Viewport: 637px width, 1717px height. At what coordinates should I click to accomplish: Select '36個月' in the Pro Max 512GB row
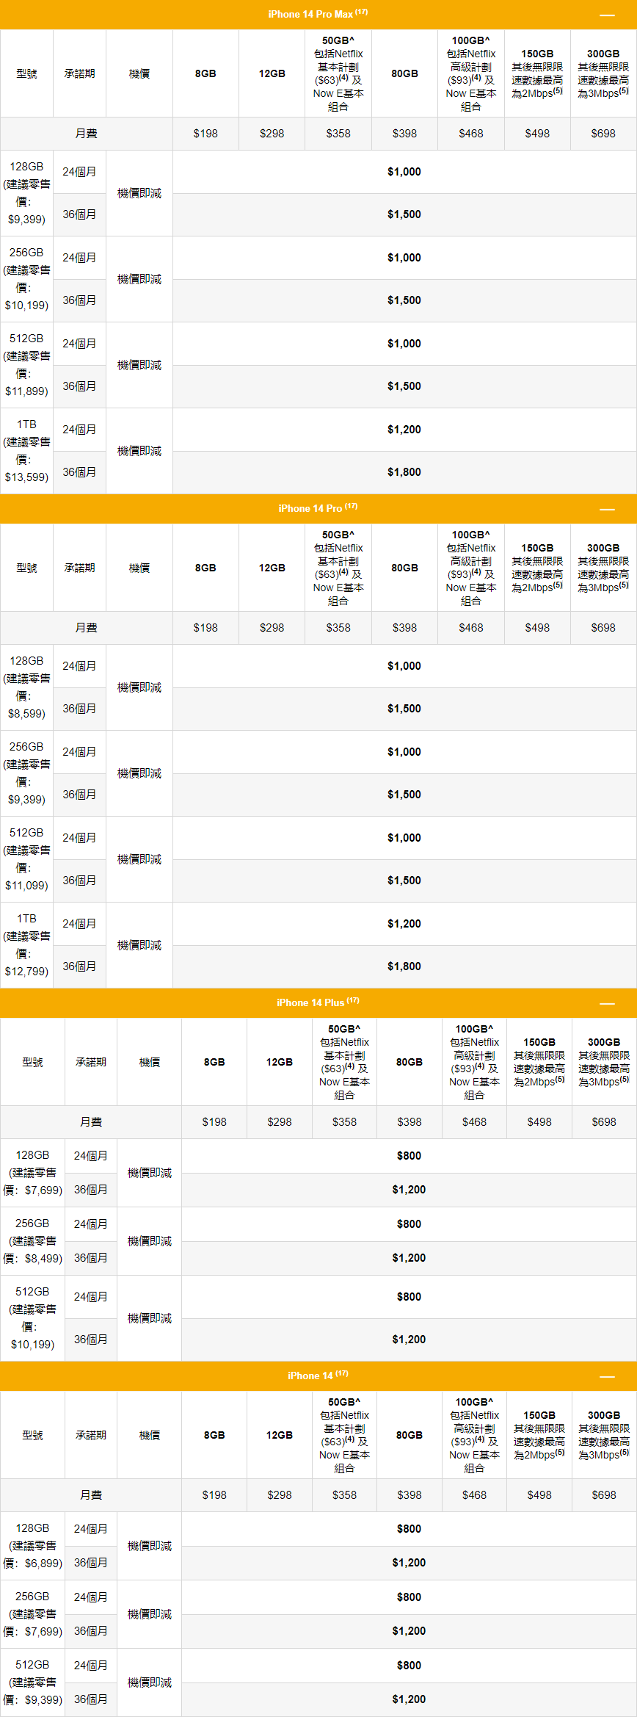click(x=79, y=386)
